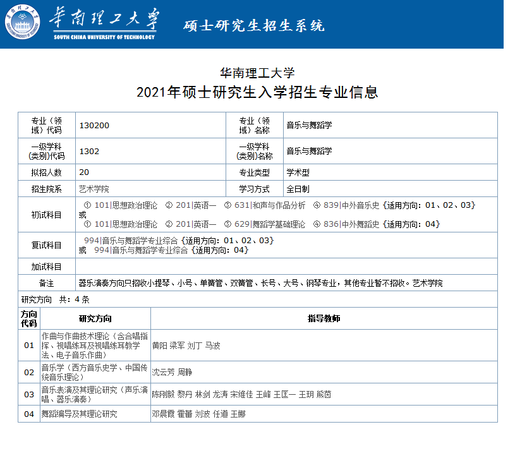The width and height of the screenshot is (515, 451).
Task: Select the major code value 130200
Action: [x=94, y=126]
